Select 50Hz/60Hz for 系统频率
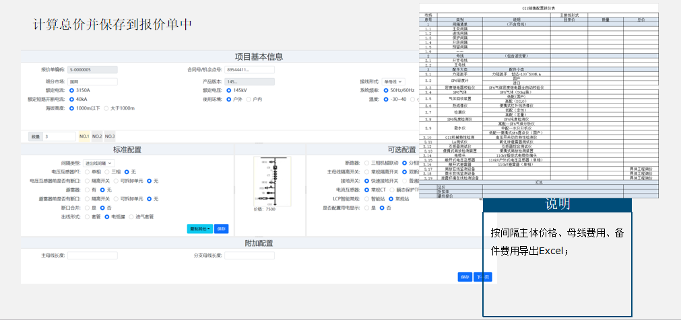This screenshot has width=681, height=320. (x=386, y=91)
